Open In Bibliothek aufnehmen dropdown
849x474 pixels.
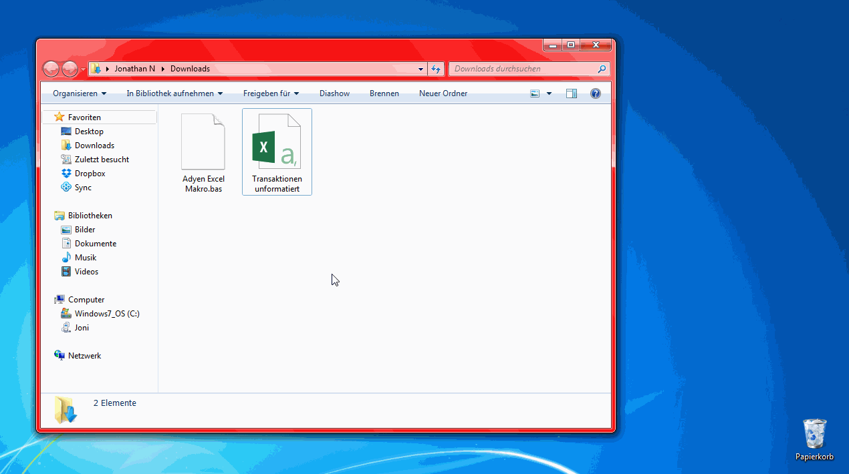[x=174, y=93]
